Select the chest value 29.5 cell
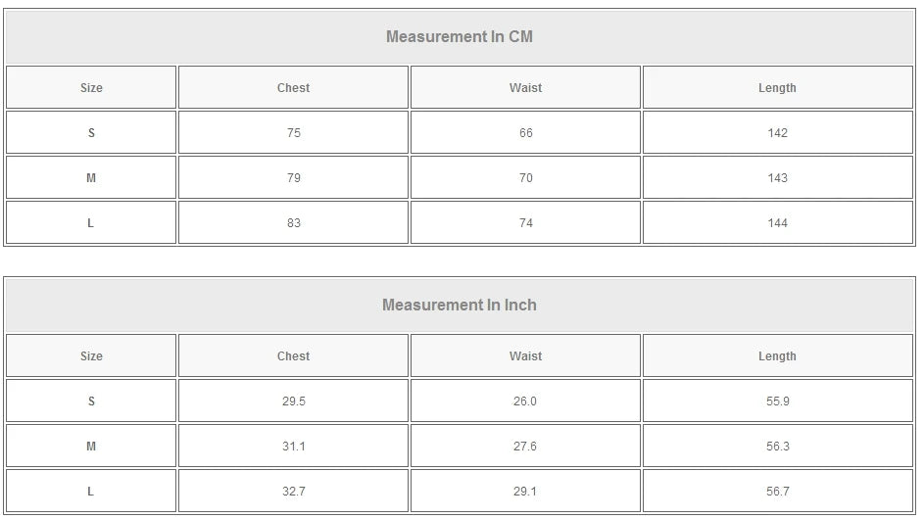Screen dimensions: 924x519 coord(293,401)
